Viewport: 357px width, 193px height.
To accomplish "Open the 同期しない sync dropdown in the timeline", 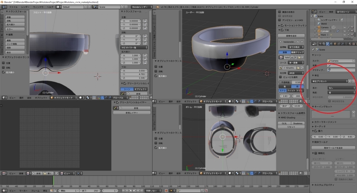I will click(x=153, y=191).
